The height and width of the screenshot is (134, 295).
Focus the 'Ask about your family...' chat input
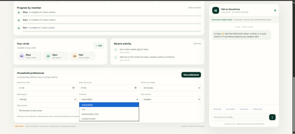pyautogui.click(x=240, y=117)
